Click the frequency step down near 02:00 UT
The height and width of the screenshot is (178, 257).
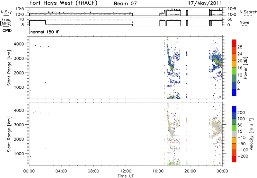(45, 22)
